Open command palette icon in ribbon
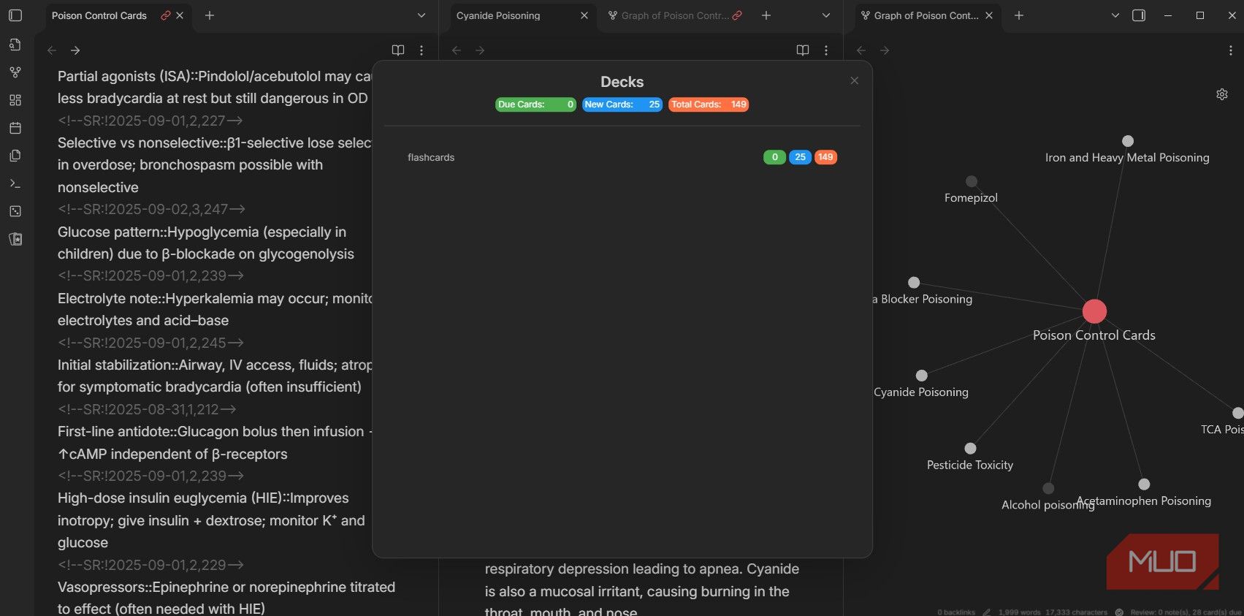Image resolution: width=1244 pixels, height=616 pixels. tap(15, 183)
